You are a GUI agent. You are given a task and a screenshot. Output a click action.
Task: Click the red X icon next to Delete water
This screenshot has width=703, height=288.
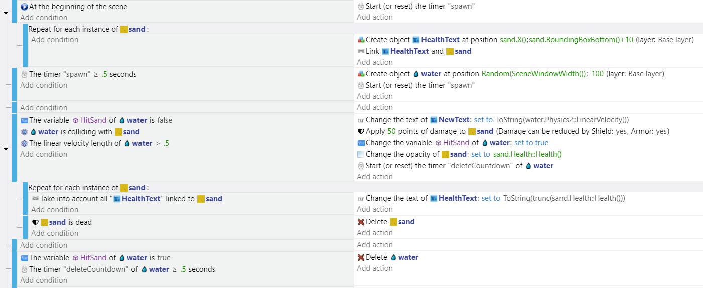pyautogui.click(x=361, y=257)
